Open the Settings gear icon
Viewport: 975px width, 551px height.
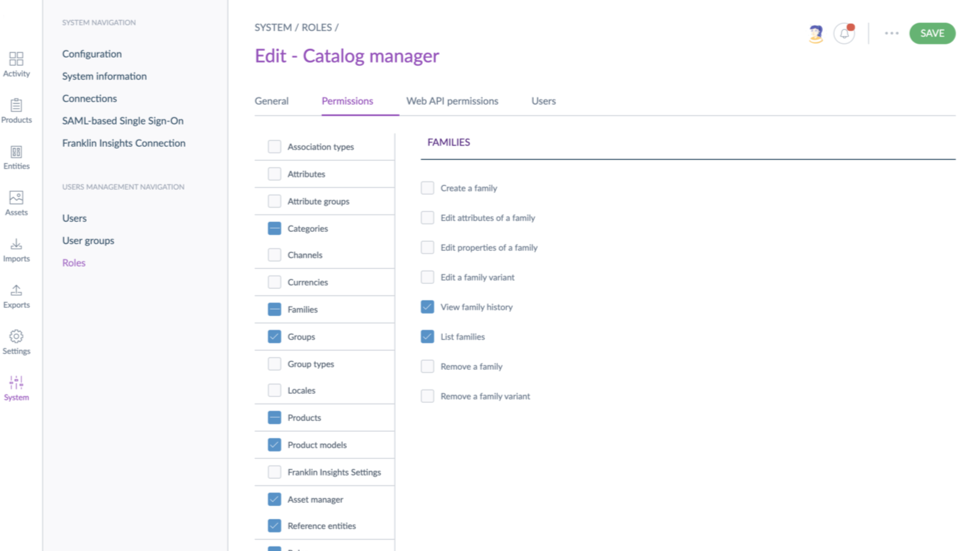pos(17,337)
